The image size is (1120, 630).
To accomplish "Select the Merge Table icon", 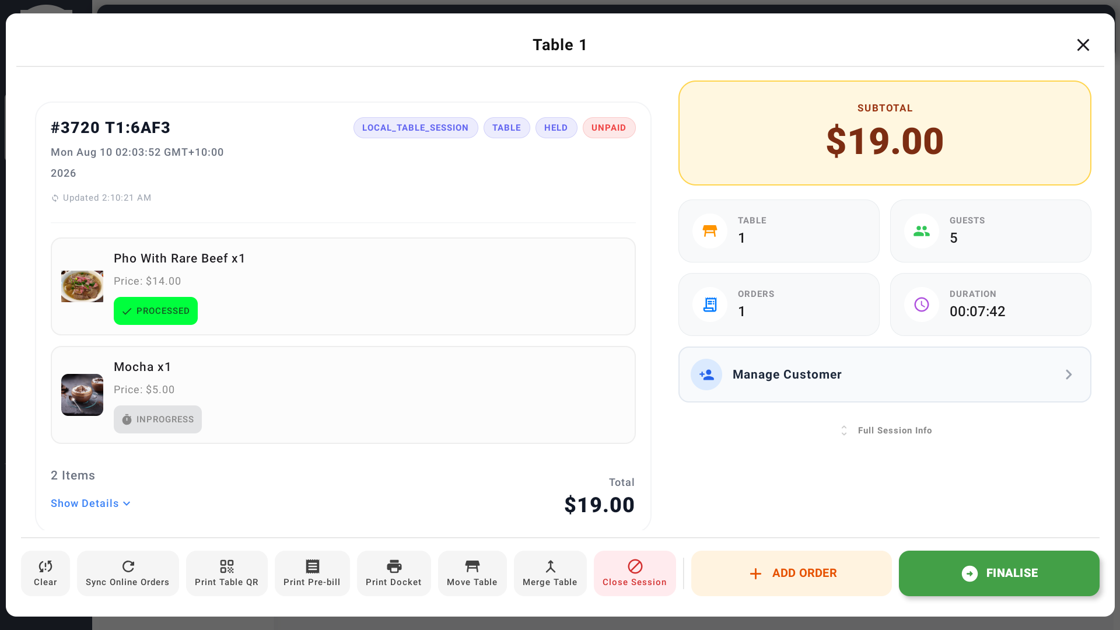I will [550, 573].
